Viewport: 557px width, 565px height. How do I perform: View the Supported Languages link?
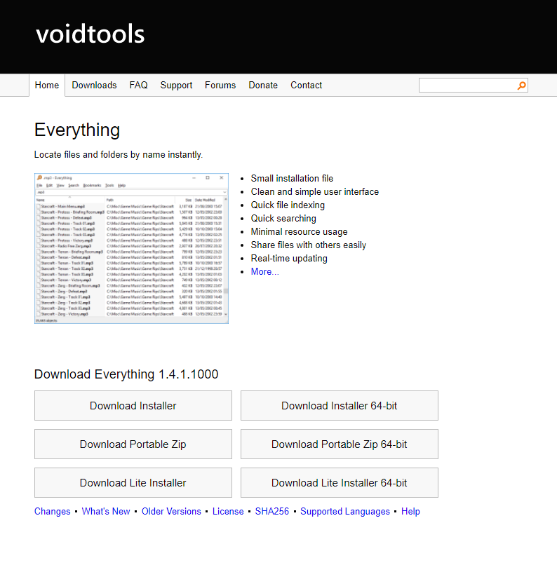point(345,511)
